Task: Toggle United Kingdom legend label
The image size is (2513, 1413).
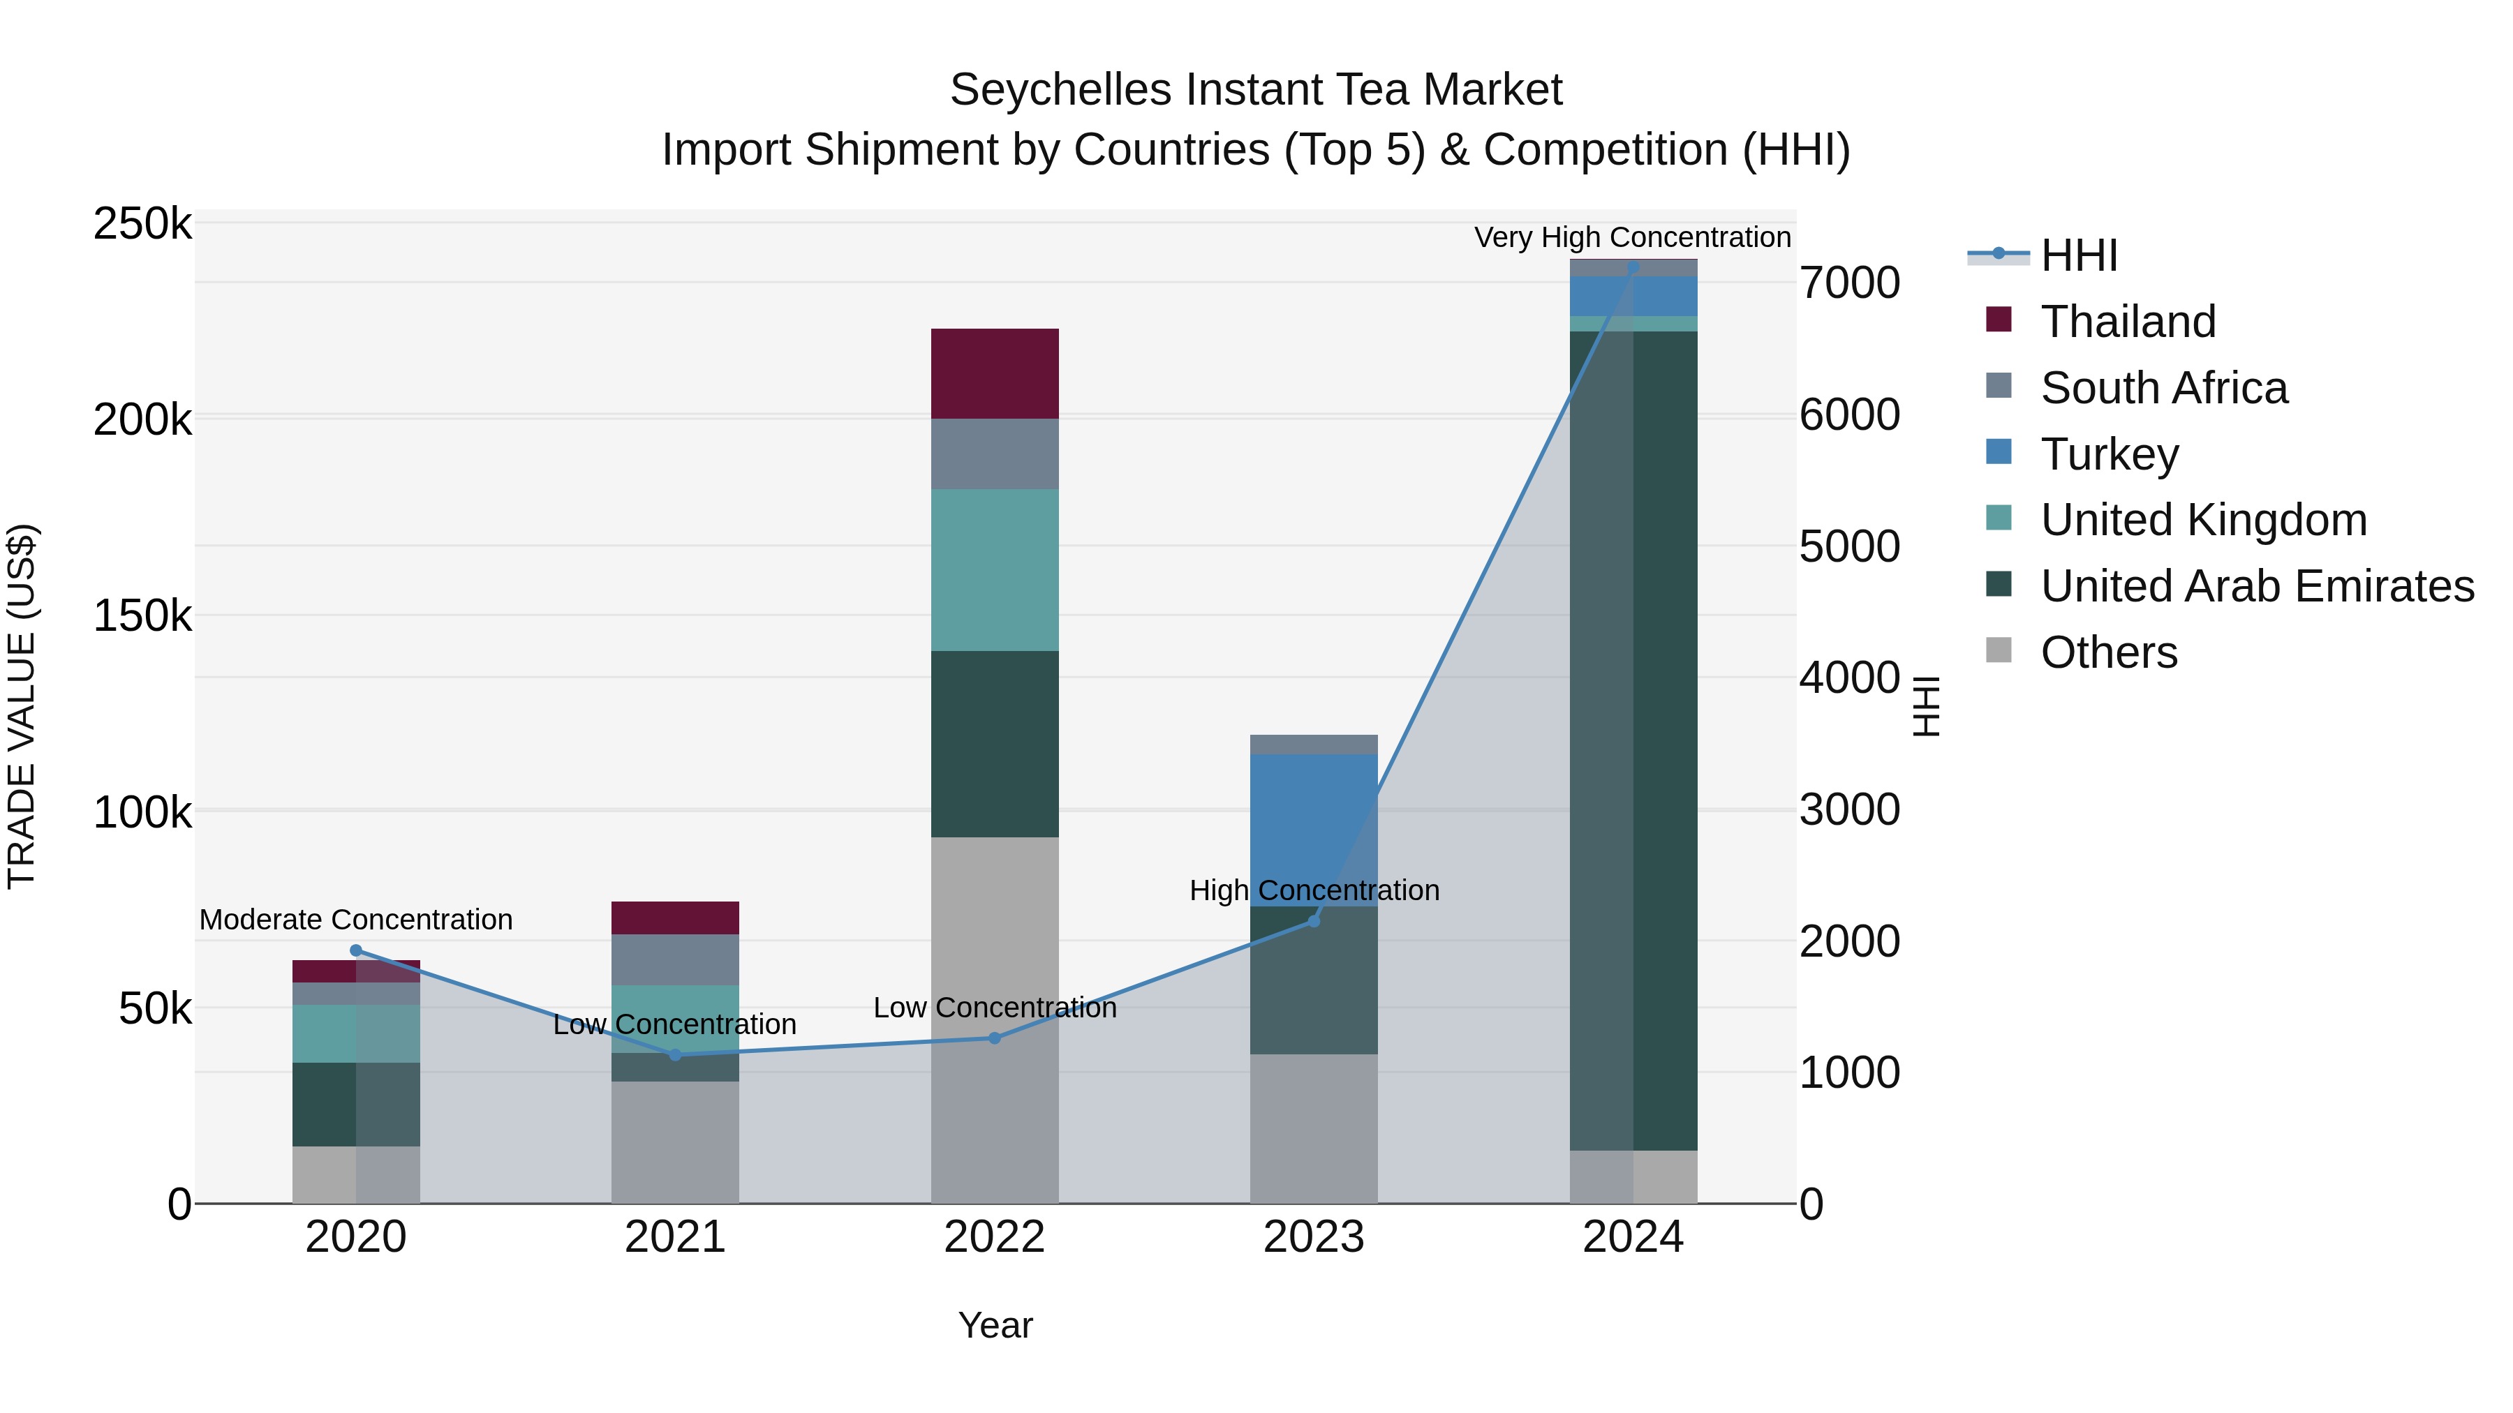Action: 2204,520
